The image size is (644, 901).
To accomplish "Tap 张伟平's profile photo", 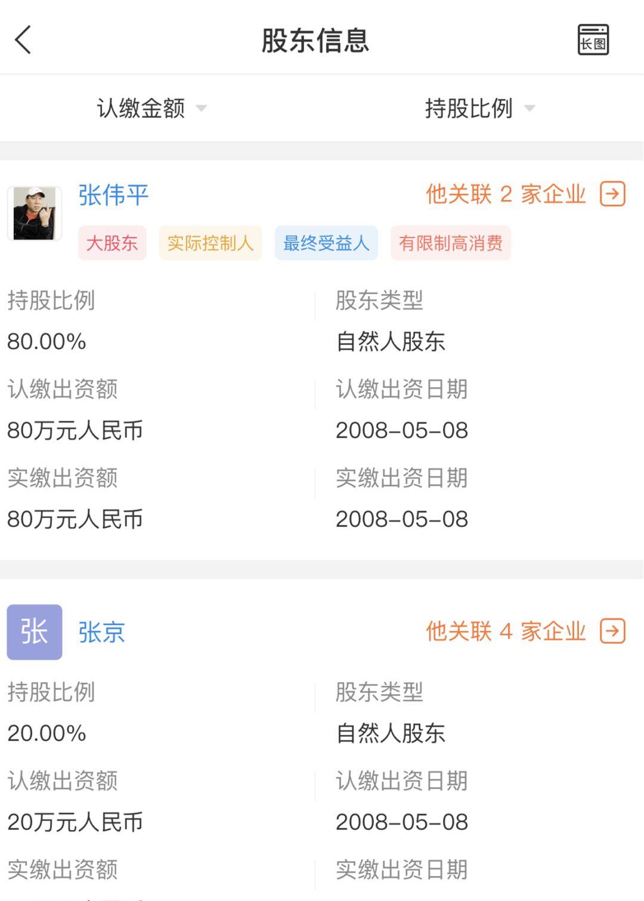I will tap(35, 213).
